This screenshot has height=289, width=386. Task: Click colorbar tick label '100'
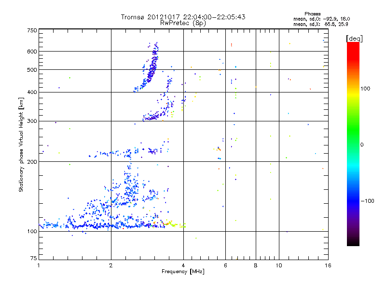[x=365, y=89]
